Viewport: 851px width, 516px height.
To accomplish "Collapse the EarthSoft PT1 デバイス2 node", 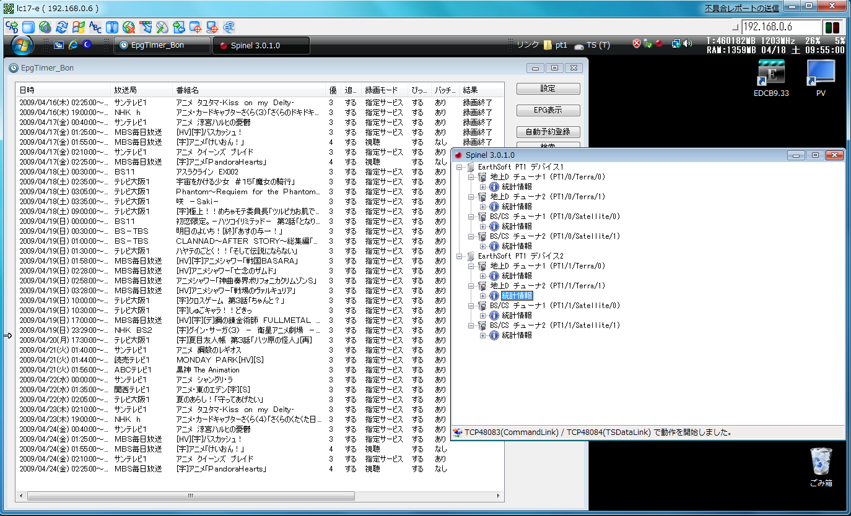I will pos(460,256).
